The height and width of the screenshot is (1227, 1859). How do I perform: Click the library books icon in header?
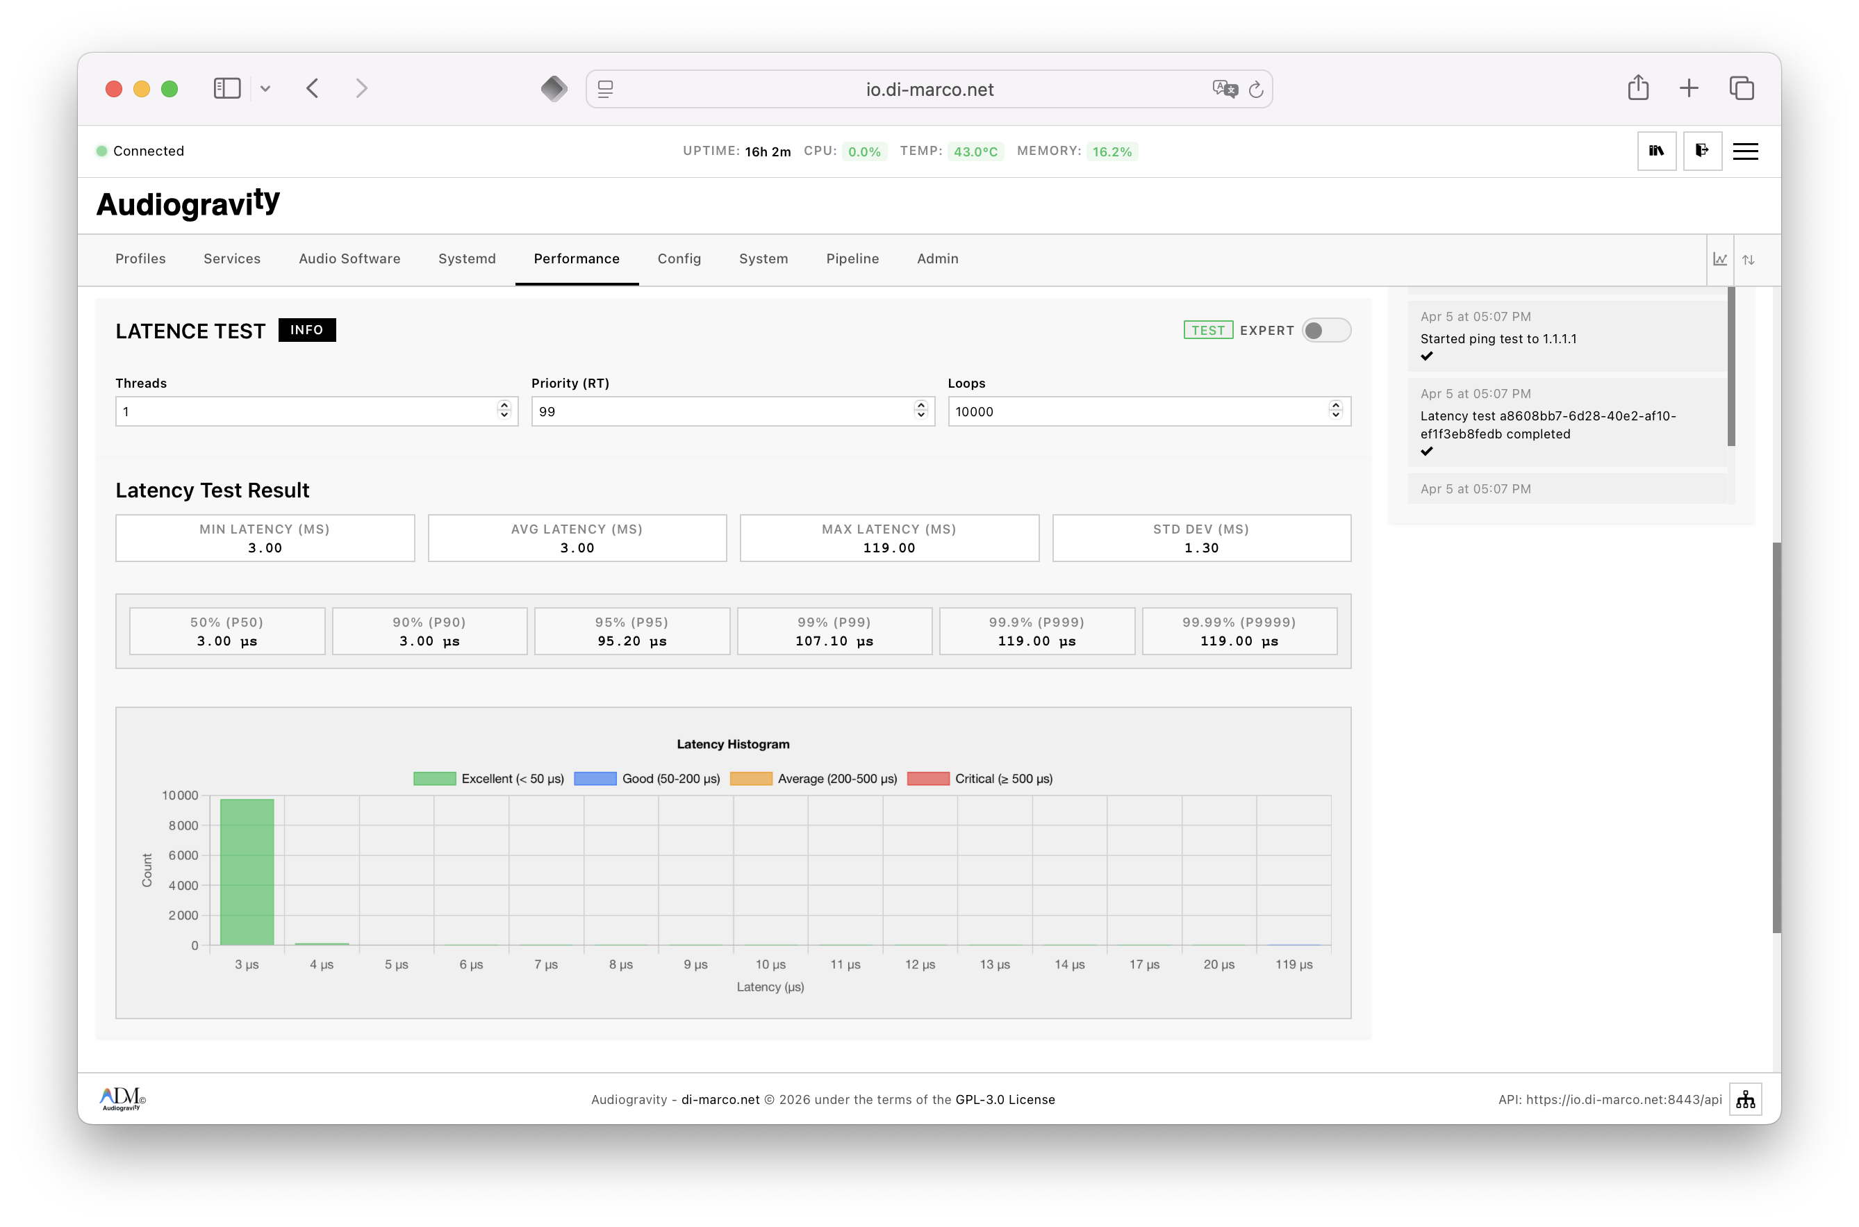pyautogui.click(x=1655, y=151)
